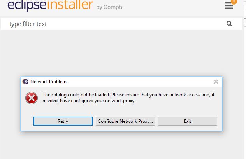Click the eclipse word in the logo
Viewport: 246px width, 159px height.
tap(27, 5)
